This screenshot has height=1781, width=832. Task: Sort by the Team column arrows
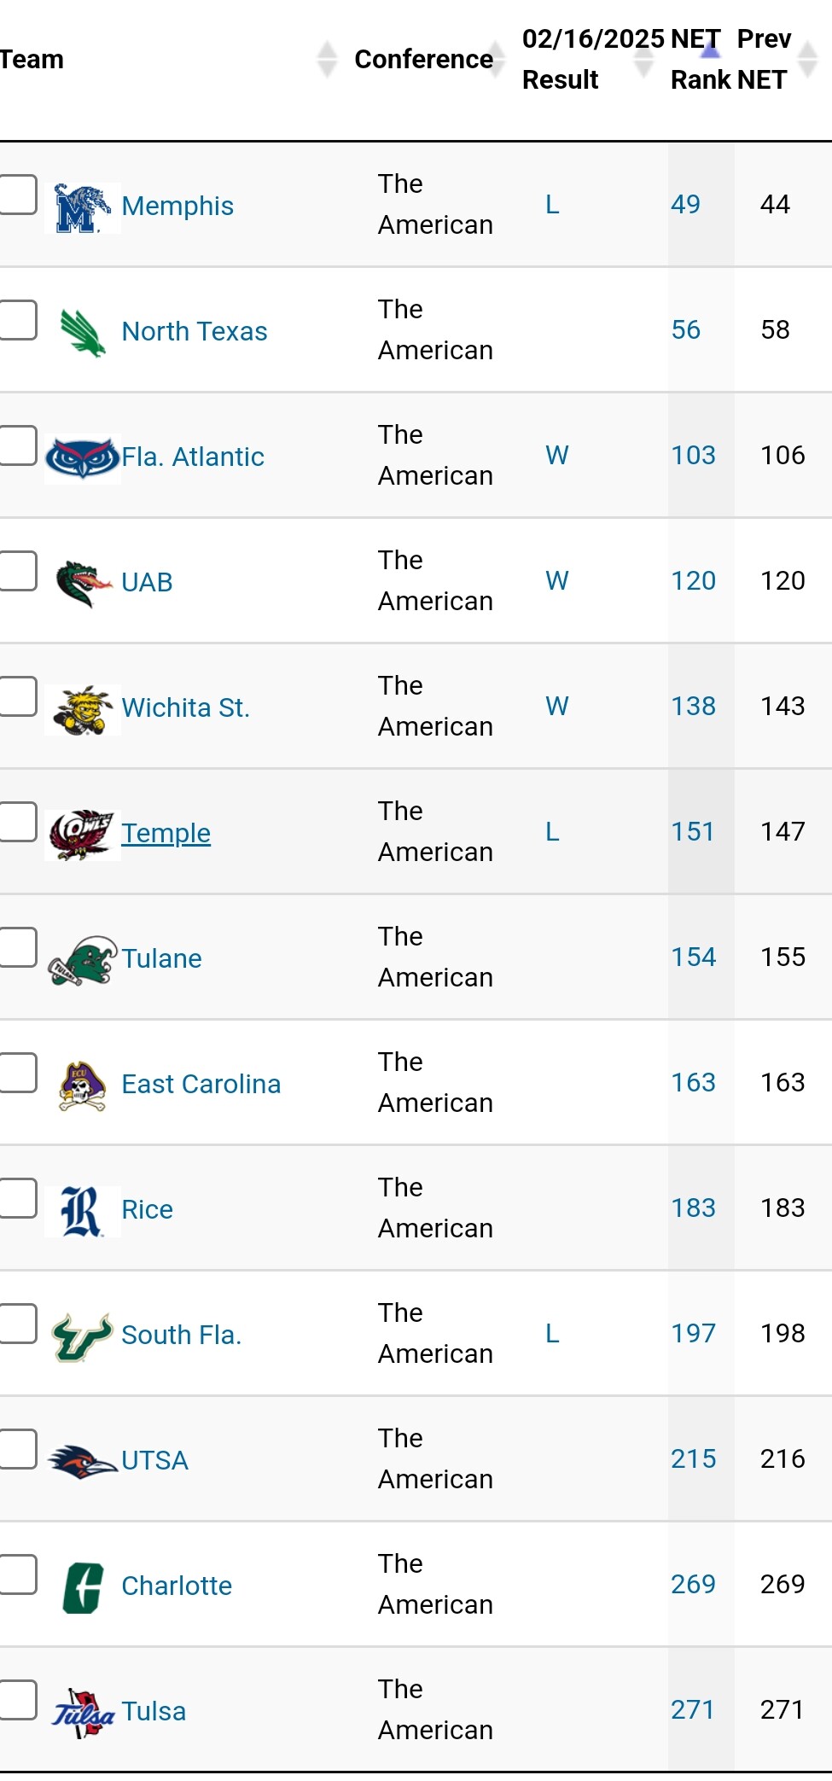click(327, 59)
